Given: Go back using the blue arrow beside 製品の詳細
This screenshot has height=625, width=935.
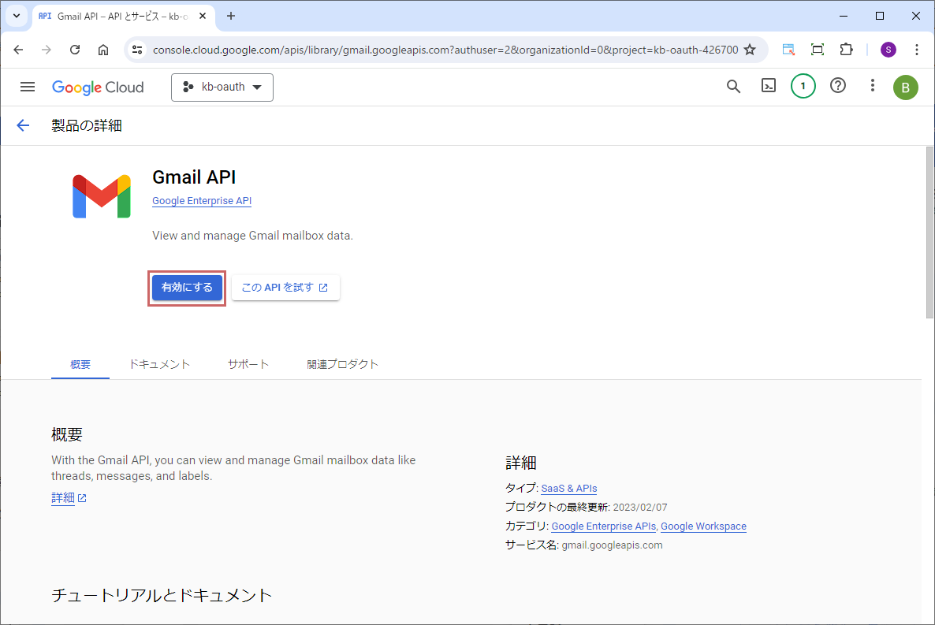Looking at the screenshot, I should pyautogui.click(x=23, y=125).
